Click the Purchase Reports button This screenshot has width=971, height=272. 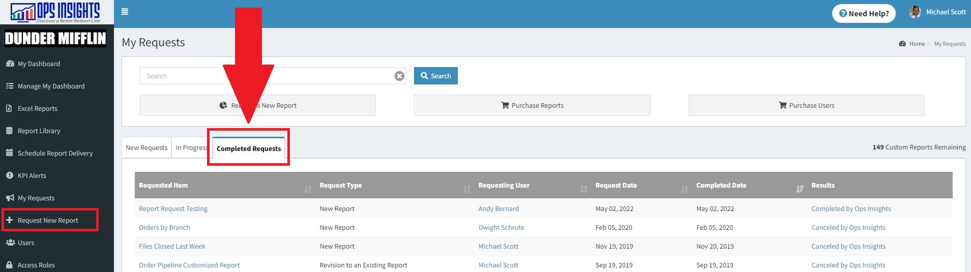pyautogui.click(x=532, y=105)
